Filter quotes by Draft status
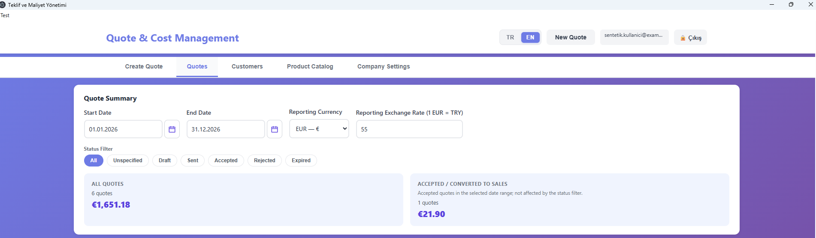 (165, 161)
